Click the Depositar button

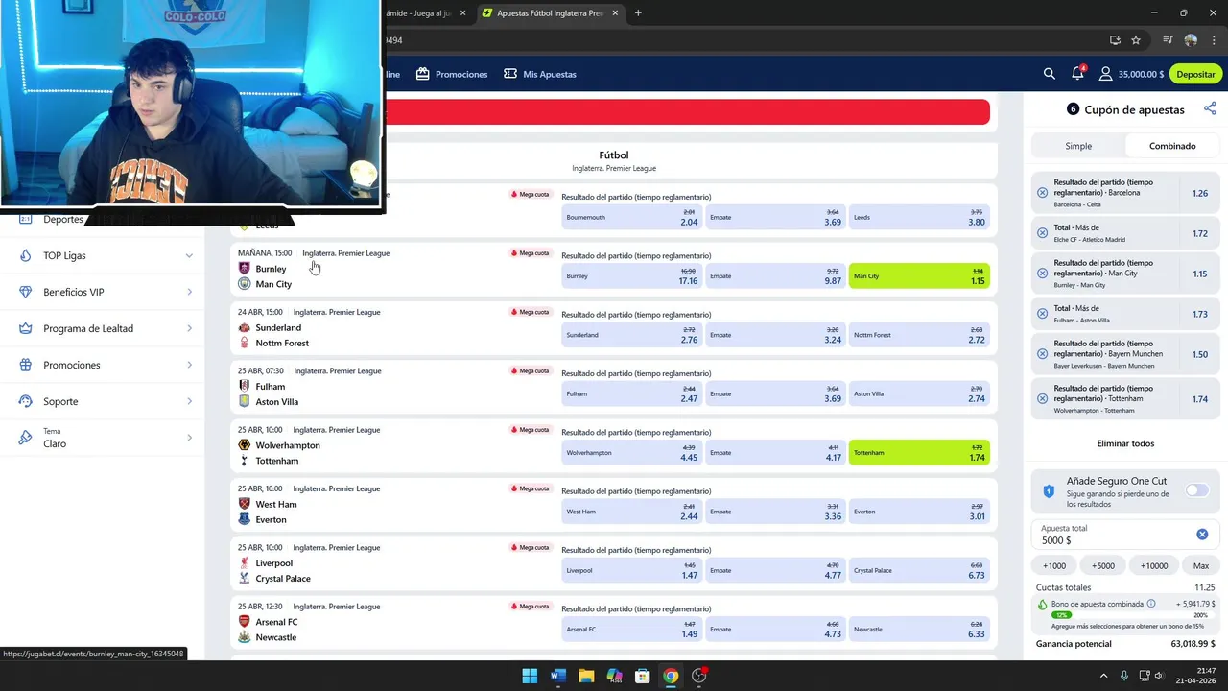[1195, 74]
